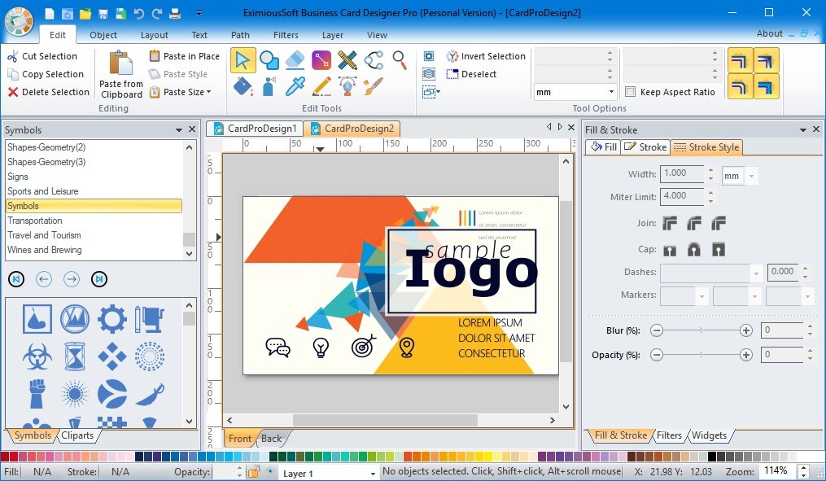The width and height of the screenshot is (826, 481).
Task: Select the Spray can tool
Action: click(x=269, y=86)
